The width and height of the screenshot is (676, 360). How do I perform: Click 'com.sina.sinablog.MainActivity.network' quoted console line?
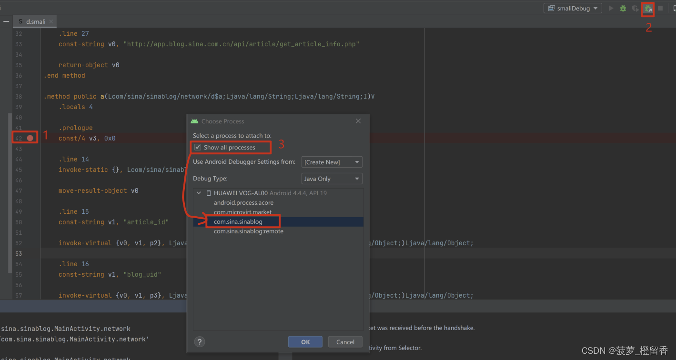click(x=75, y=340)
